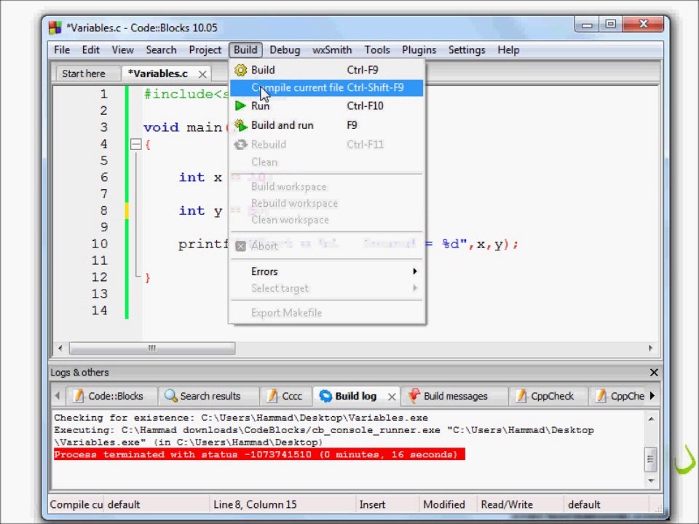Expand the Errors submenu
The width and height of the screenshot is (699, 524).
[x=326, y=271]
